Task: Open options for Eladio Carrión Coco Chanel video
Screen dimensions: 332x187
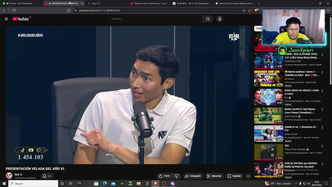Action: click(x=322, y=110)
